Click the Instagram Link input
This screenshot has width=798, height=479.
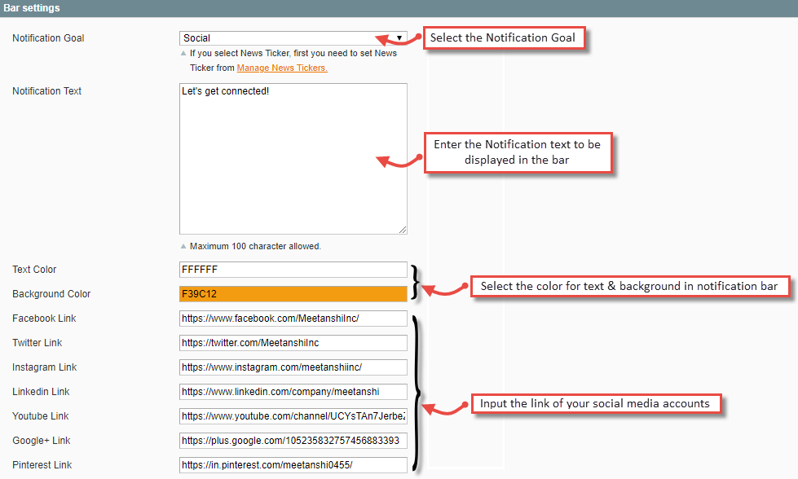coord(293,367)
